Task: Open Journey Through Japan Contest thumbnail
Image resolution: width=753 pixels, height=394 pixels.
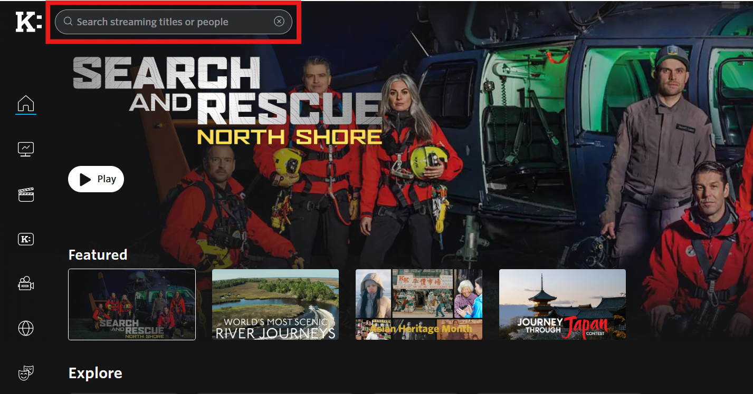Action: click(563, 304)
